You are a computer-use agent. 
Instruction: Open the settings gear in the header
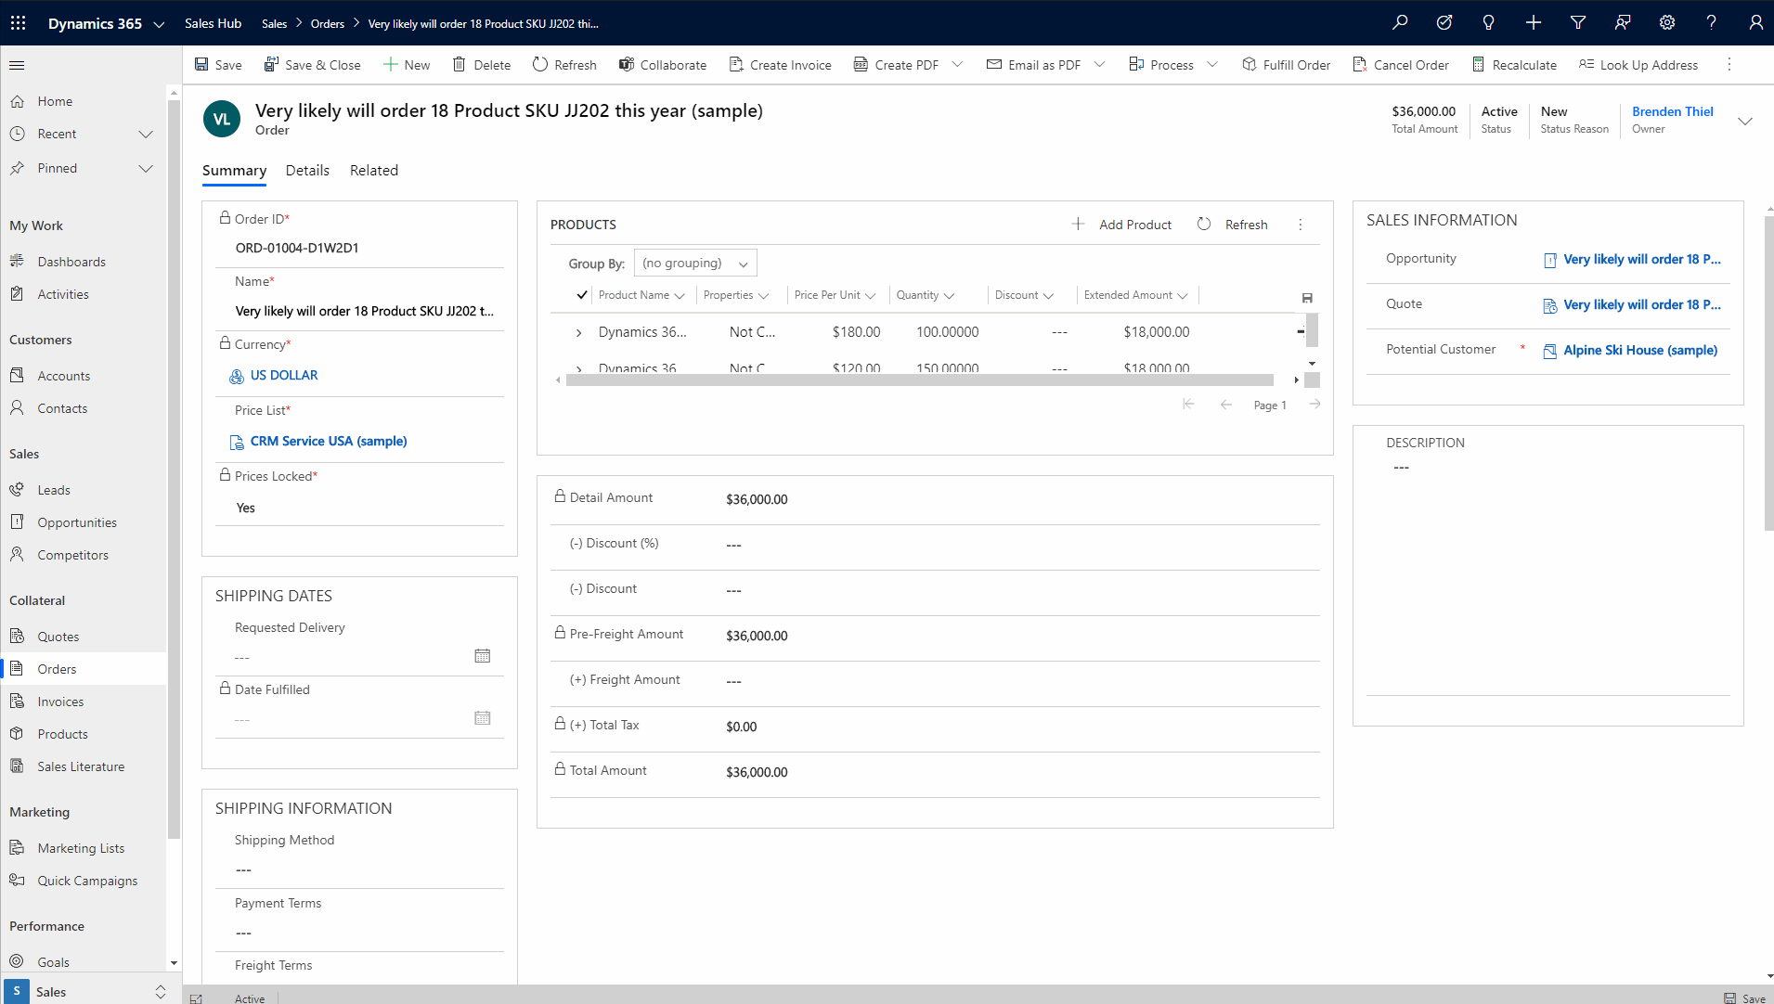1666,22
